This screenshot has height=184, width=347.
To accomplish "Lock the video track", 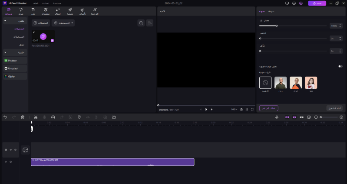I will (x=6, y=150).
